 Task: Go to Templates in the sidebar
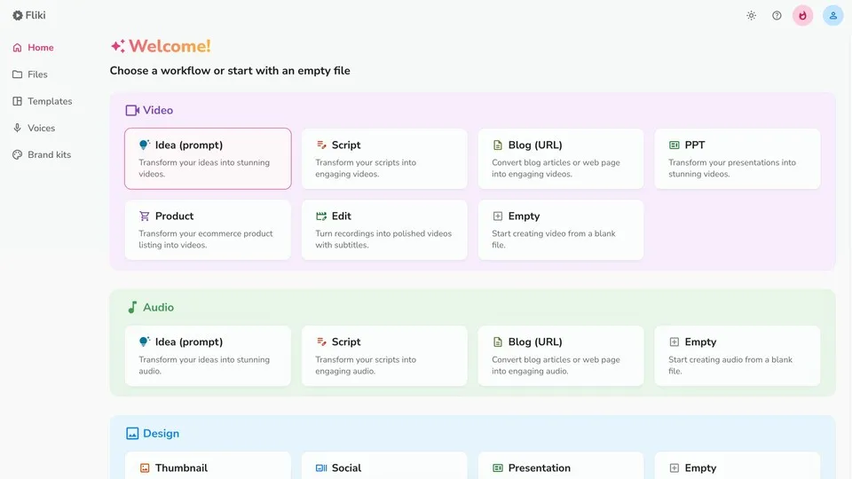pyautogui.click(x=42, y=101)
